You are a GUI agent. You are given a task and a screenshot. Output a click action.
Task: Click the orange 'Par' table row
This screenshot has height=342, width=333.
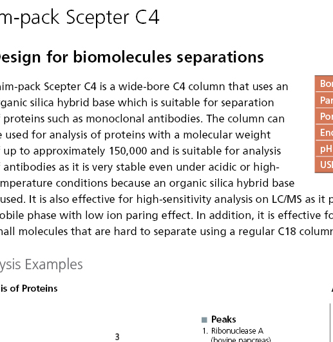click(x=324, y=100)
